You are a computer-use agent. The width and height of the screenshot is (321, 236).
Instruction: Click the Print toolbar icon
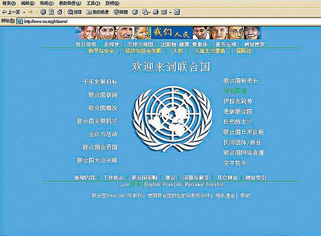(156, 12)
